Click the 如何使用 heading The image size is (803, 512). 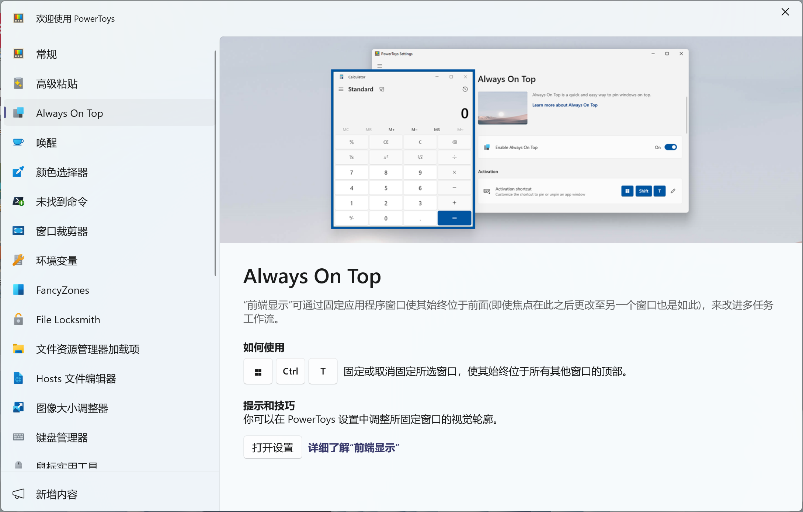(264, 347)
